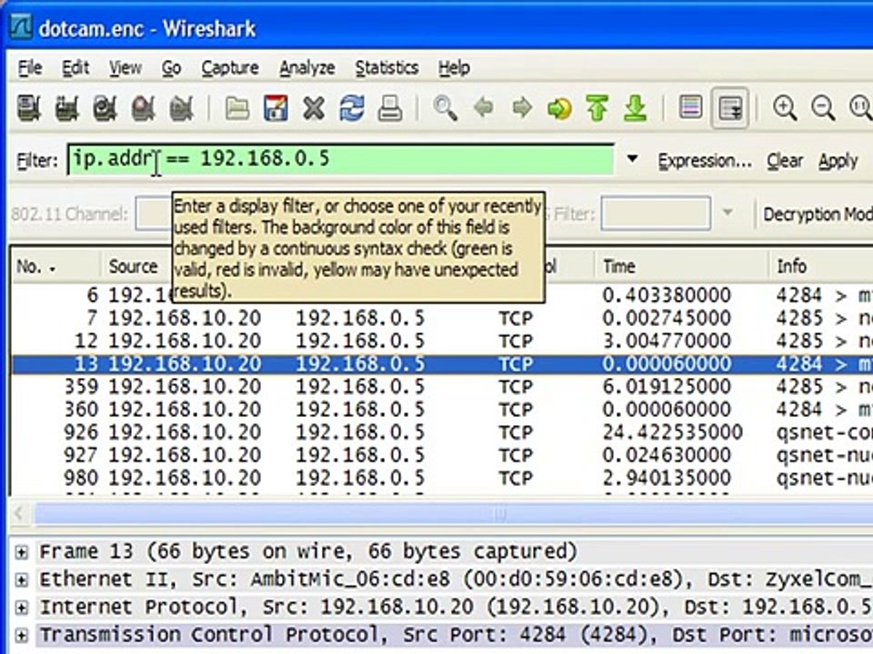This screenshot has width=873, height=654.
Task: Open the Go menu
Action: (x=172, y=68)
